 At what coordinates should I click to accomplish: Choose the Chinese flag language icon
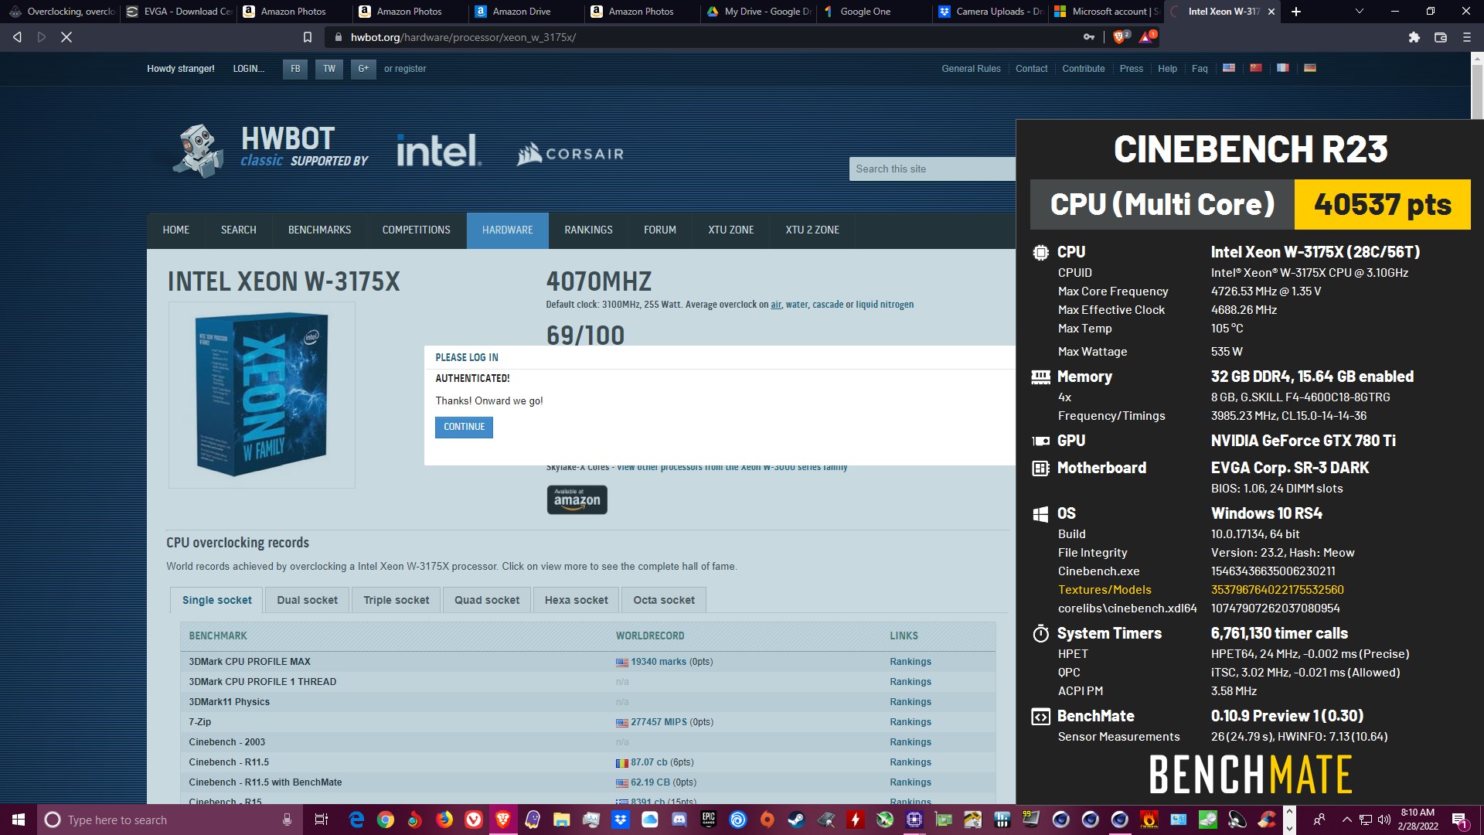click(1256, 68)
